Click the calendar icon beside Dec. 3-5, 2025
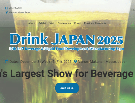135x103 pixels. [6, 8]
